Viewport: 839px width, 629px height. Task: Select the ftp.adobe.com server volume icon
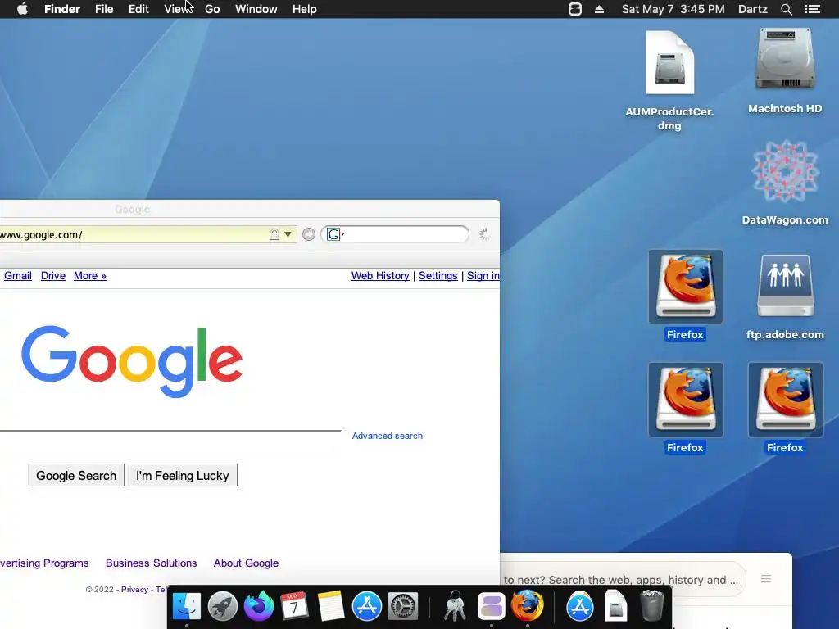785,296
